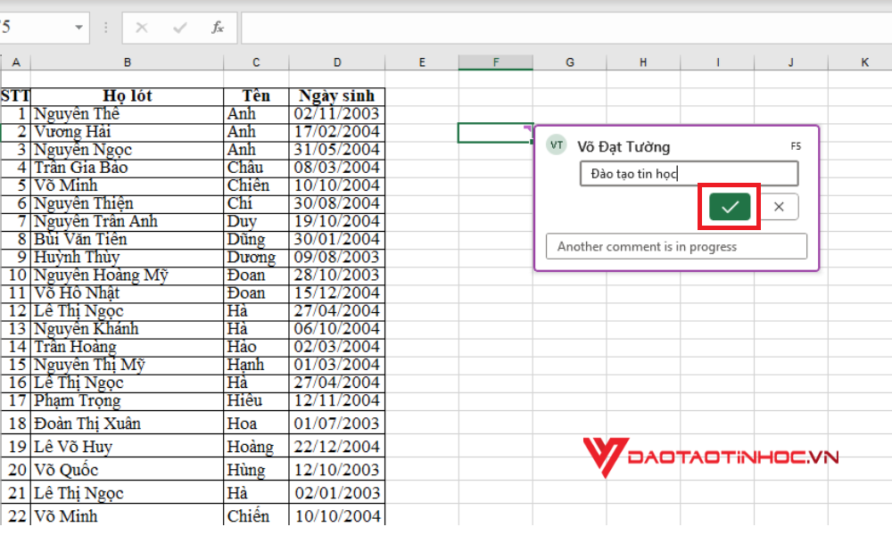
Task: Select the cell with birthdate 02/11/2003
Action: [336, 113]
